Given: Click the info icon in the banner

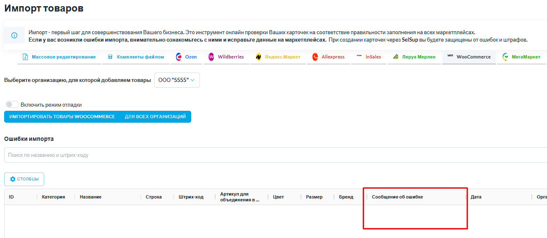Looking at the screenshot, I should [14, 35].
